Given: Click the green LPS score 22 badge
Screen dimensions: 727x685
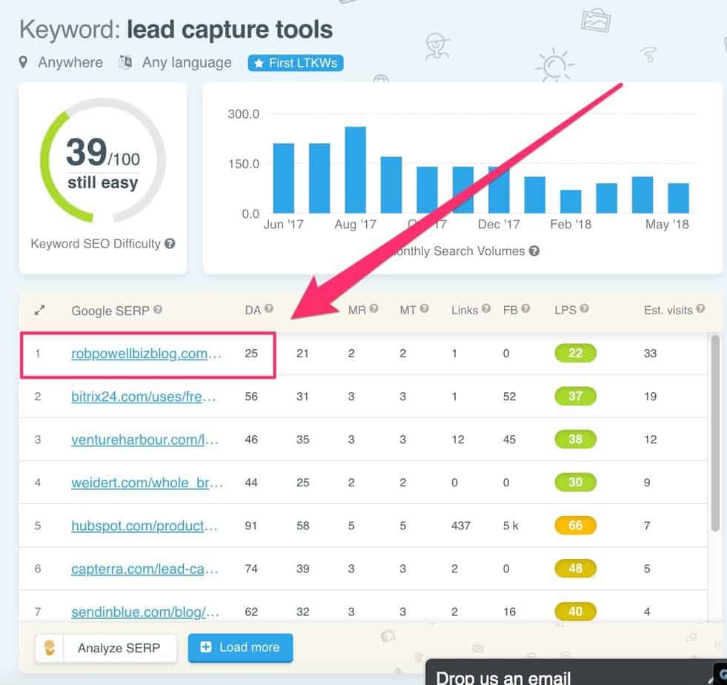Looking at the screenshot, I should [575, 354].
